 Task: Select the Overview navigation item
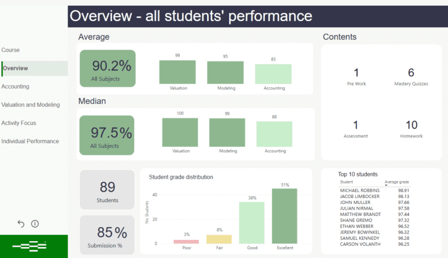[15, 68]
